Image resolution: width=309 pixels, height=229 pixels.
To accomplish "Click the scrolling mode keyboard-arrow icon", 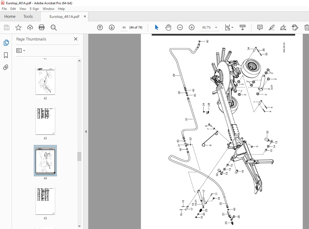I will tap(242, 27).
